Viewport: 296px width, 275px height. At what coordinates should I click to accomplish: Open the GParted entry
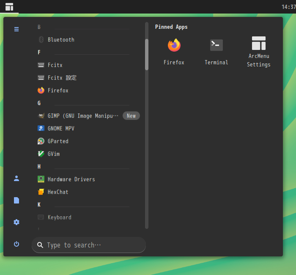[89, 141]
